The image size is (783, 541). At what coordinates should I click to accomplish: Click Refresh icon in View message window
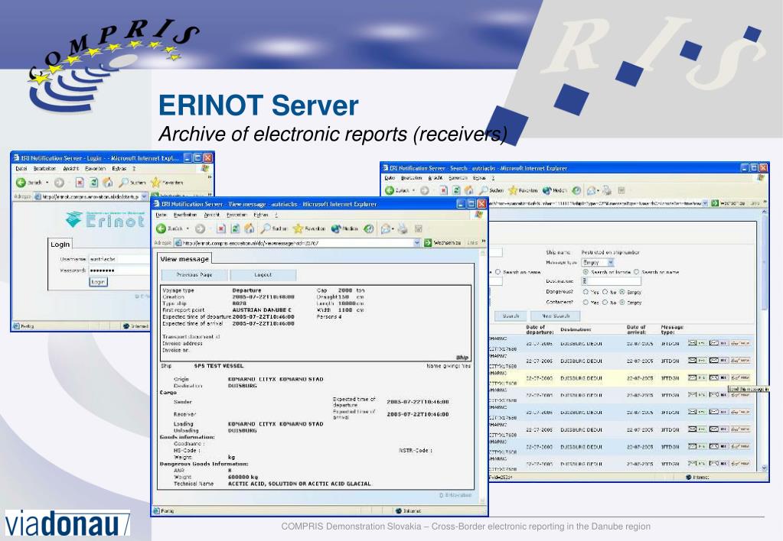pyautogui.click(x=235, y=228)
